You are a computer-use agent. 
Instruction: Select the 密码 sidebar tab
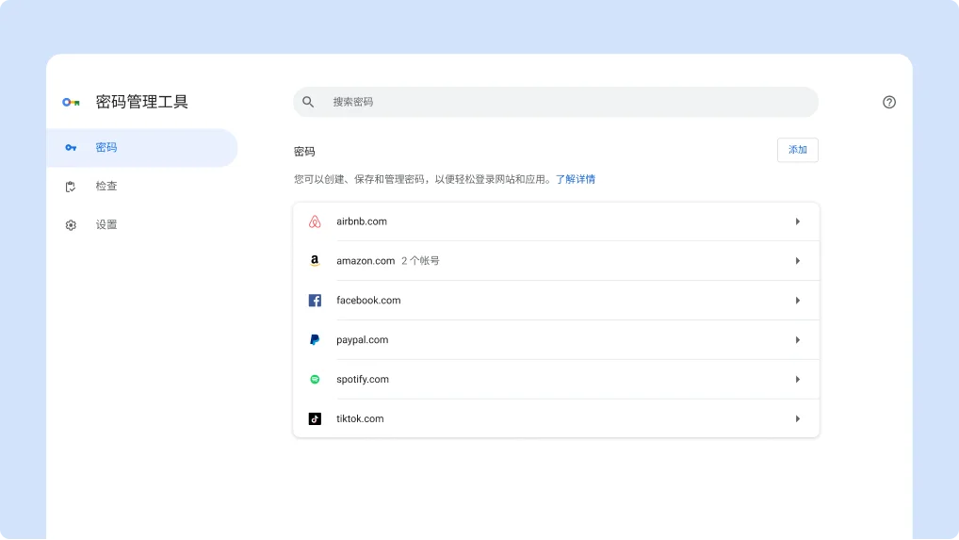142,147
